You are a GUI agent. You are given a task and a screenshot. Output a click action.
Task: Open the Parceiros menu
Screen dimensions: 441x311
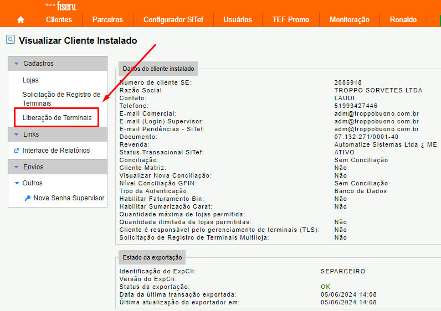[x=107, y=20]
